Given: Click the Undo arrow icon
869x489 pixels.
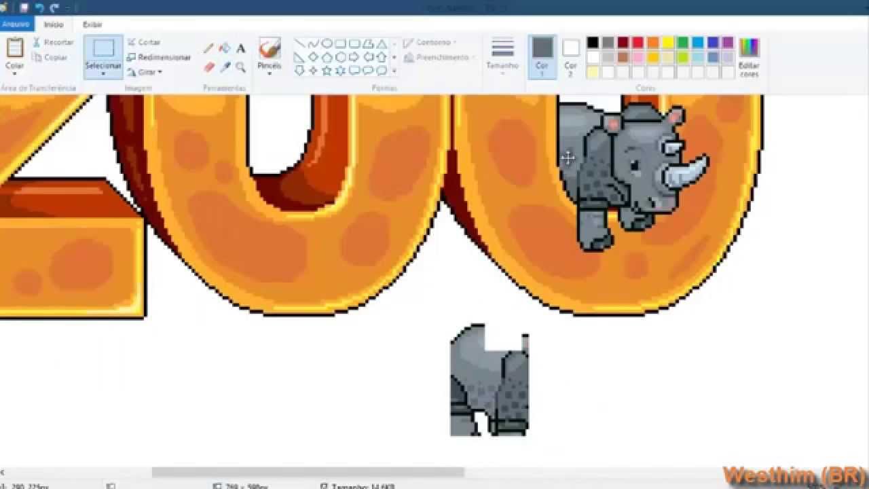Looking at the screenshot, I should click(x=39, y=8).
